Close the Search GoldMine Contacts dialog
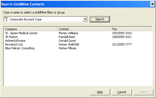 [152, 4]
